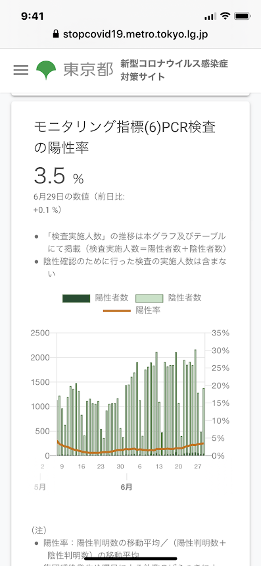Click the 5月 label on chart axis
The image size is (261, 566).
(40, 486)
